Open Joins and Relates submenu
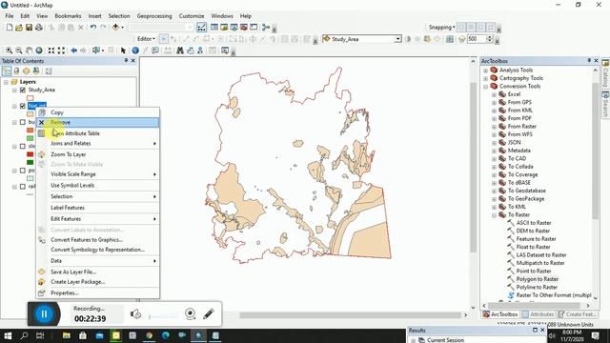610x343 pixels. point(97,143)
